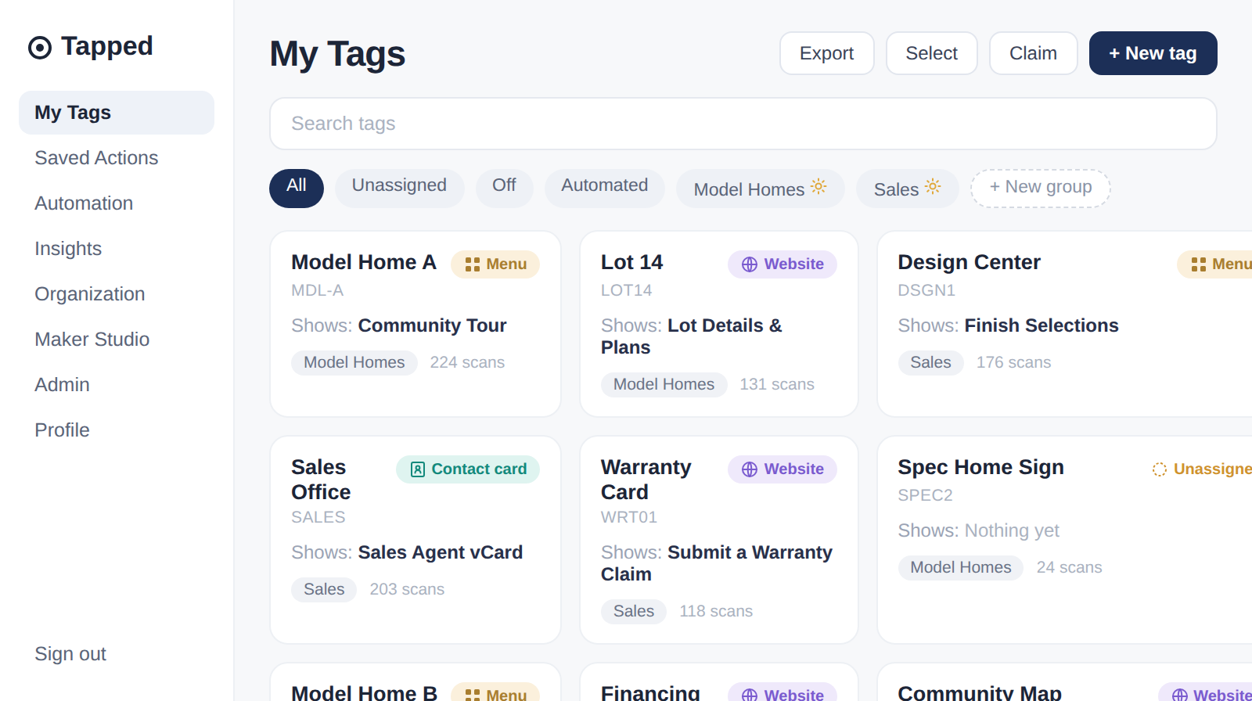This screenshot has width=1252, height=701.
Task: Open Organization settings
Action: [117, 294]
